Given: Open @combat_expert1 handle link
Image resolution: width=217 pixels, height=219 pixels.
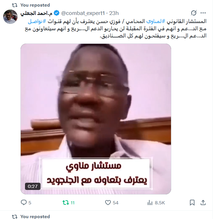Looking at the screenshot, I should [83, 13].
